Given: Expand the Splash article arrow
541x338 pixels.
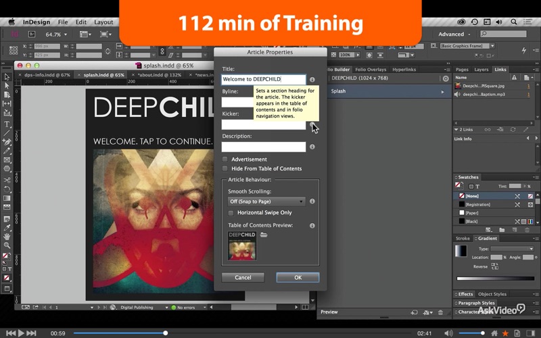Looking at the screenshot, I should [x=442, y=92].
